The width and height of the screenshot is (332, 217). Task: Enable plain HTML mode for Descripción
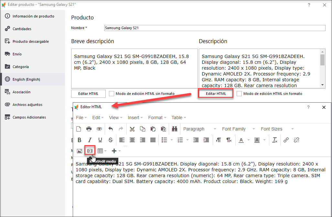(239, 94)
